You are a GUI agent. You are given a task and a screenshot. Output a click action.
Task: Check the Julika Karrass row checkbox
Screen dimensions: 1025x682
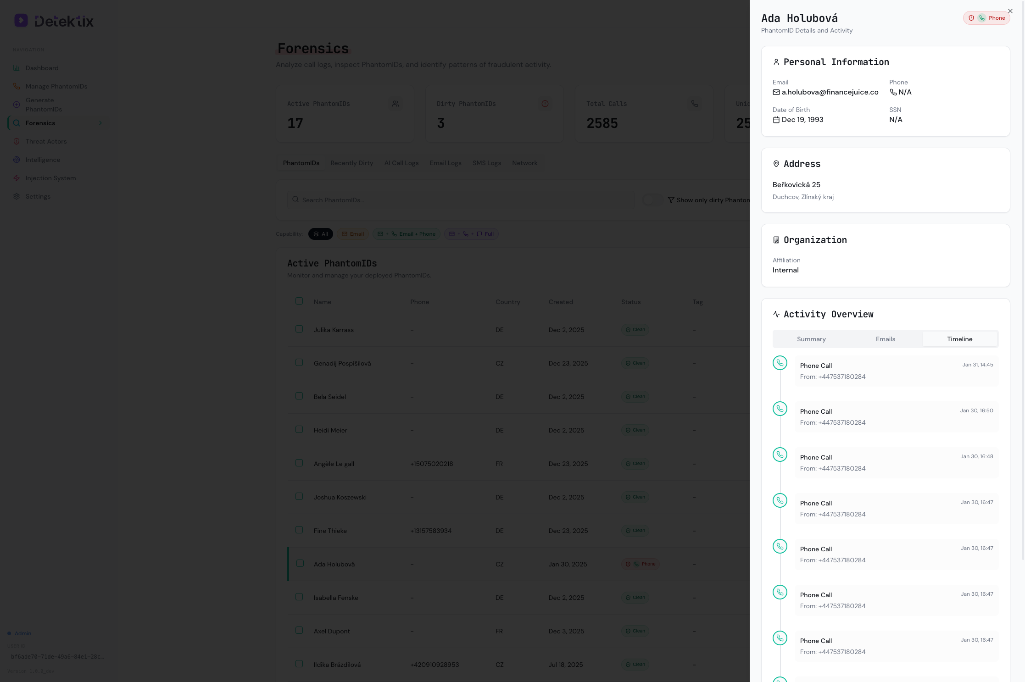[299, 329]
